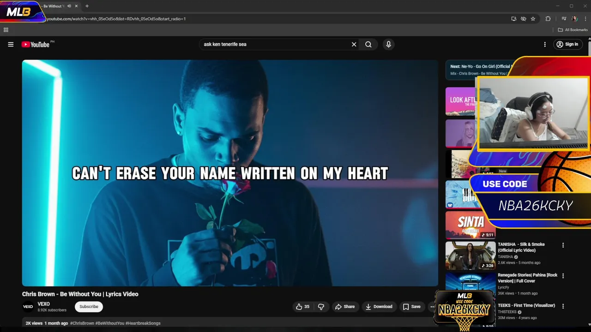Open 'TEEKS - First Time (Visualizer)' title
The image size is (591, 332).
pos(526,305)
